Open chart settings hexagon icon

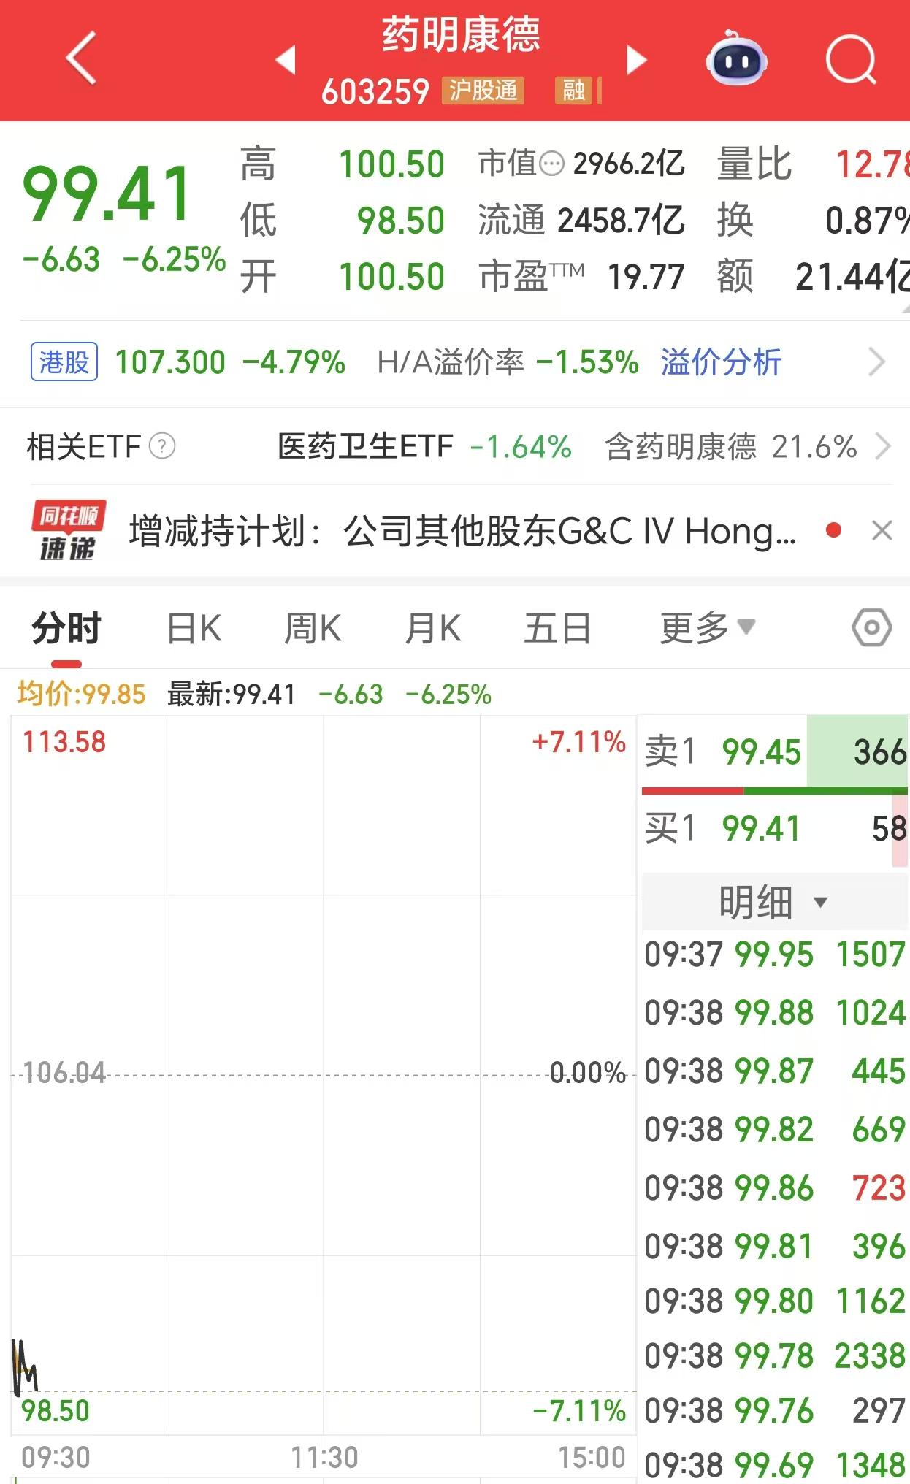[x=871, y=627]
